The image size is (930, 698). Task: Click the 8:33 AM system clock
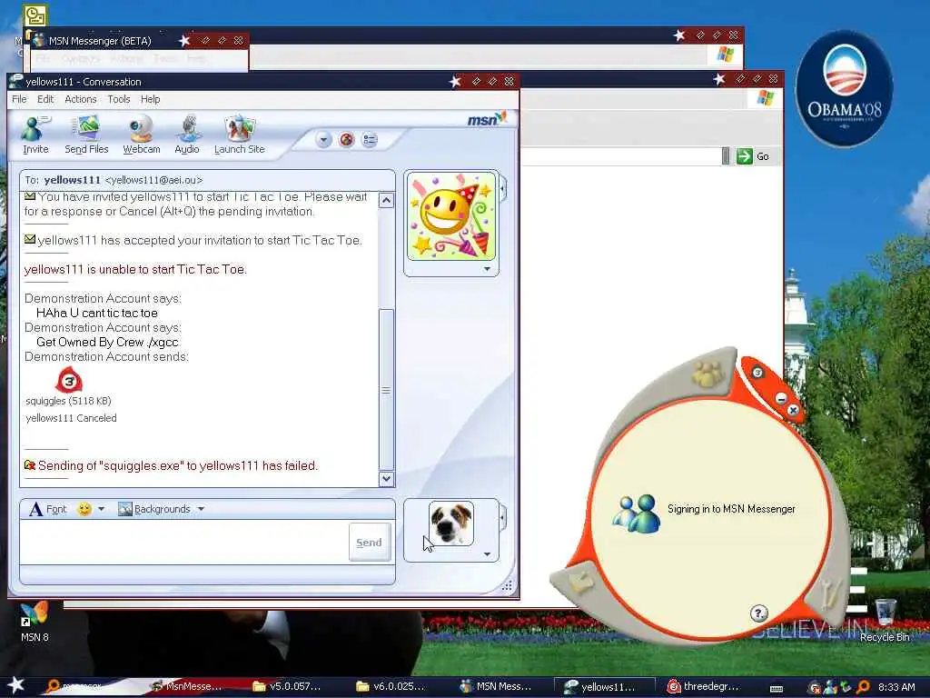tap(896, 687)
